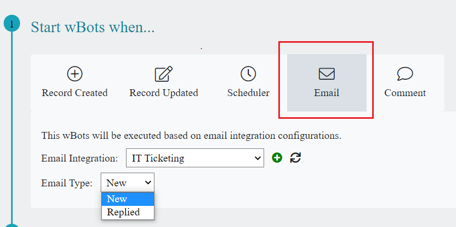Click the IT Ticketing dropdown arrow

coord(258,157)
